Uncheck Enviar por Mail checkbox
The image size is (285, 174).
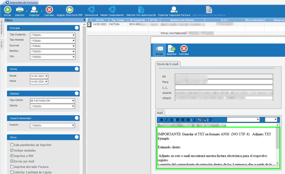coord(12,161)
